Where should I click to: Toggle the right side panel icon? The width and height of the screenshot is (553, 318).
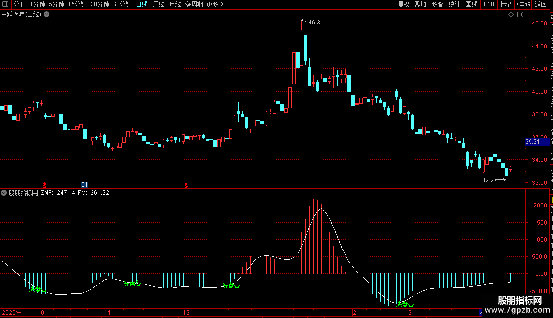click(520, 15)
